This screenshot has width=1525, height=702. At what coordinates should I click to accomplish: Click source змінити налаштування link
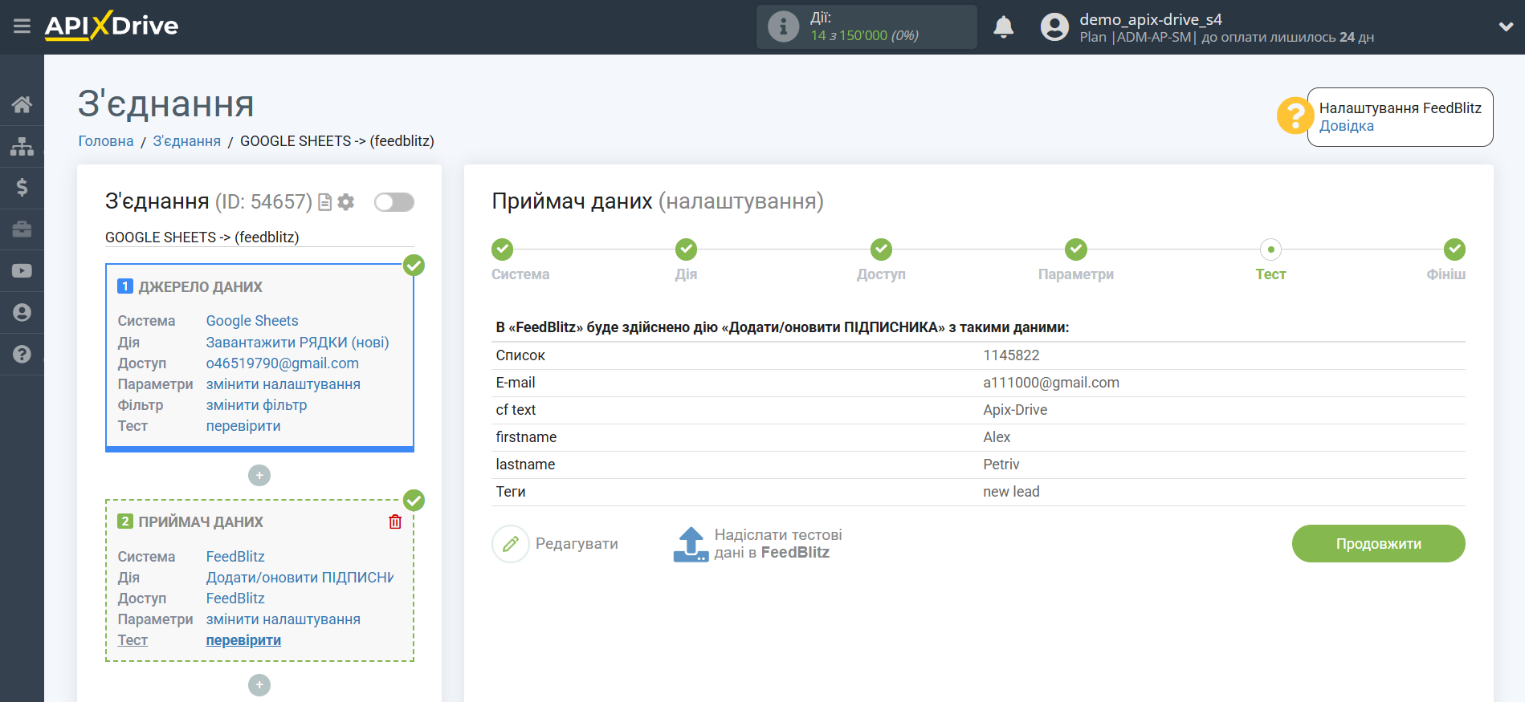point(283,384)
